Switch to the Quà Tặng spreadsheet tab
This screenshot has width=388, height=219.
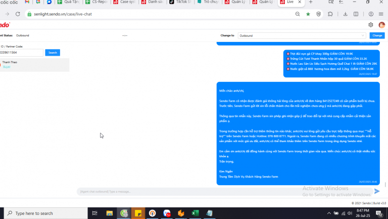coord(69,2)
